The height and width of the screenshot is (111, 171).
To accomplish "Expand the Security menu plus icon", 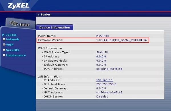I will coord(4,50).
